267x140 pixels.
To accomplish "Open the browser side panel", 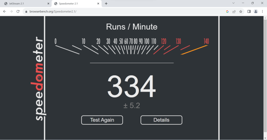I will click(x=249, y=11).
